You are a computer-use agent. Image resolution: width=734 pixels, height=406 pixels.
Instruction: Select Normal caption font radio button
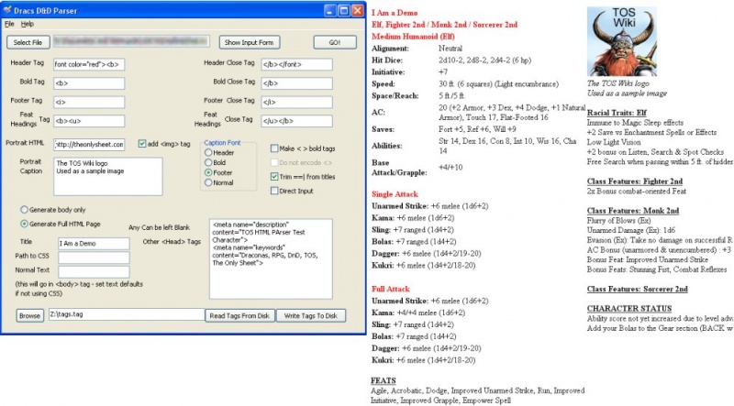[x=208, y=182]
